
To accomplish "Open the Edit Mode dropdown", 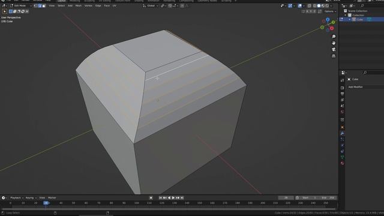I will [x=21, y=5].
